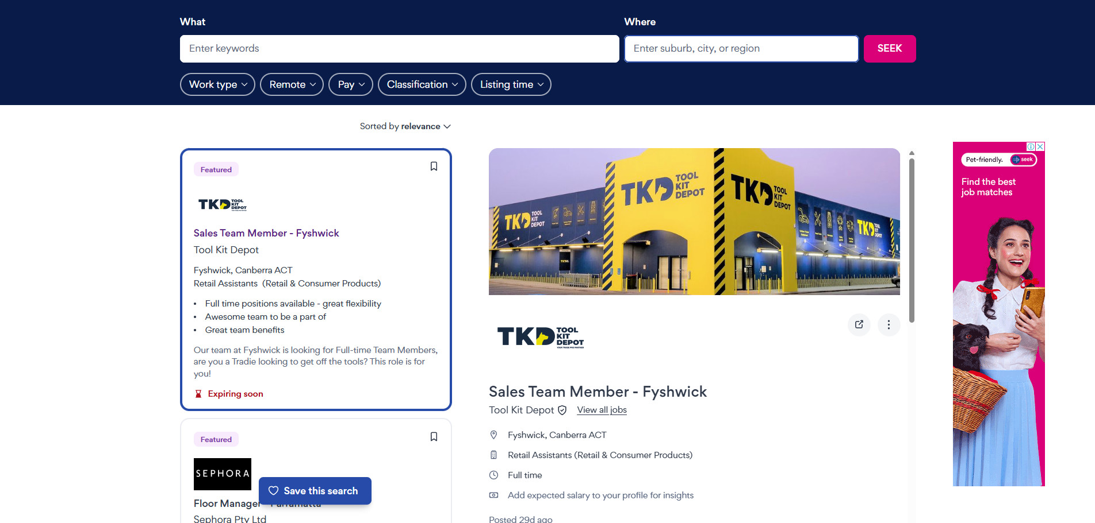Open the three-dot more options menu
This screenshot has height=523, width=1095.
click(889, 324)
